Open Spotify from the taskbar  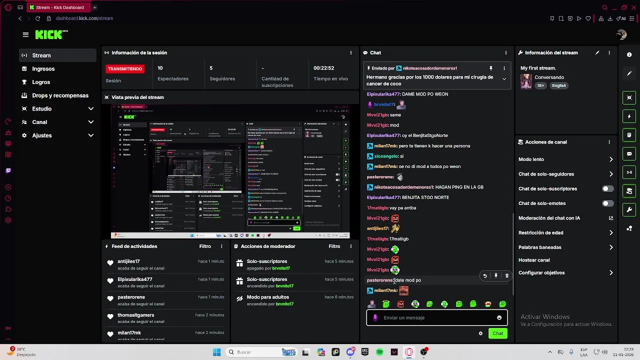click(380, 352)
